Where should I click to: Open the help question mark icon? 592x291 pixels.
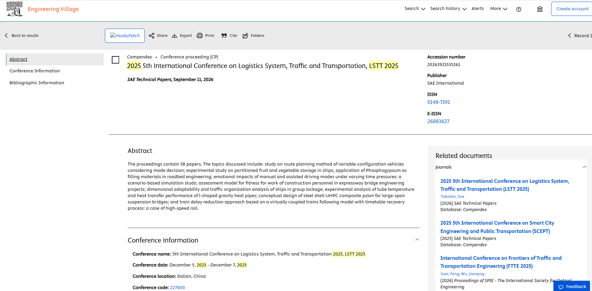click(x=518, y=9)
